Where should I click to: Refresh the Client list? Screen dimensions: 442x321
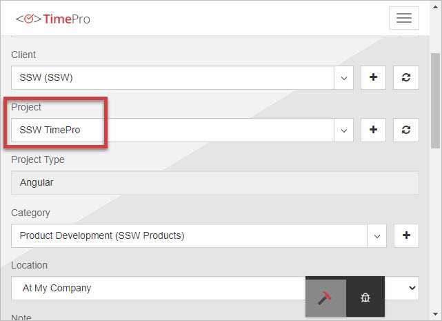(406, 77)
